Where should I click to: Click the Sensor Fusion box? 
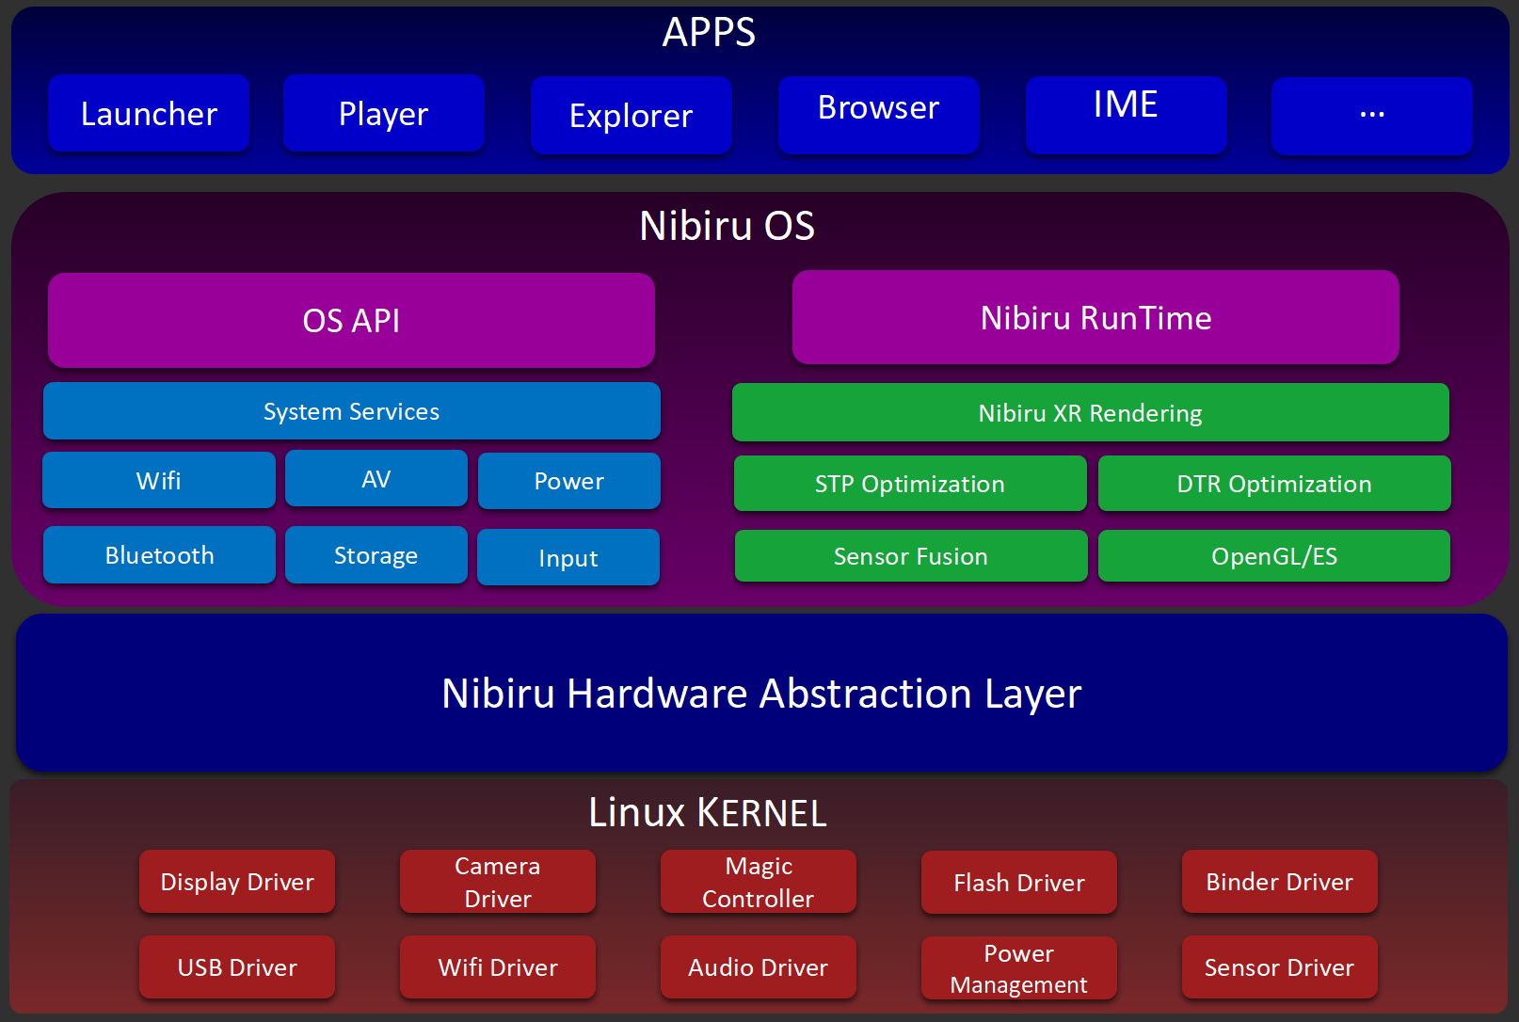[x=910, y=556]
